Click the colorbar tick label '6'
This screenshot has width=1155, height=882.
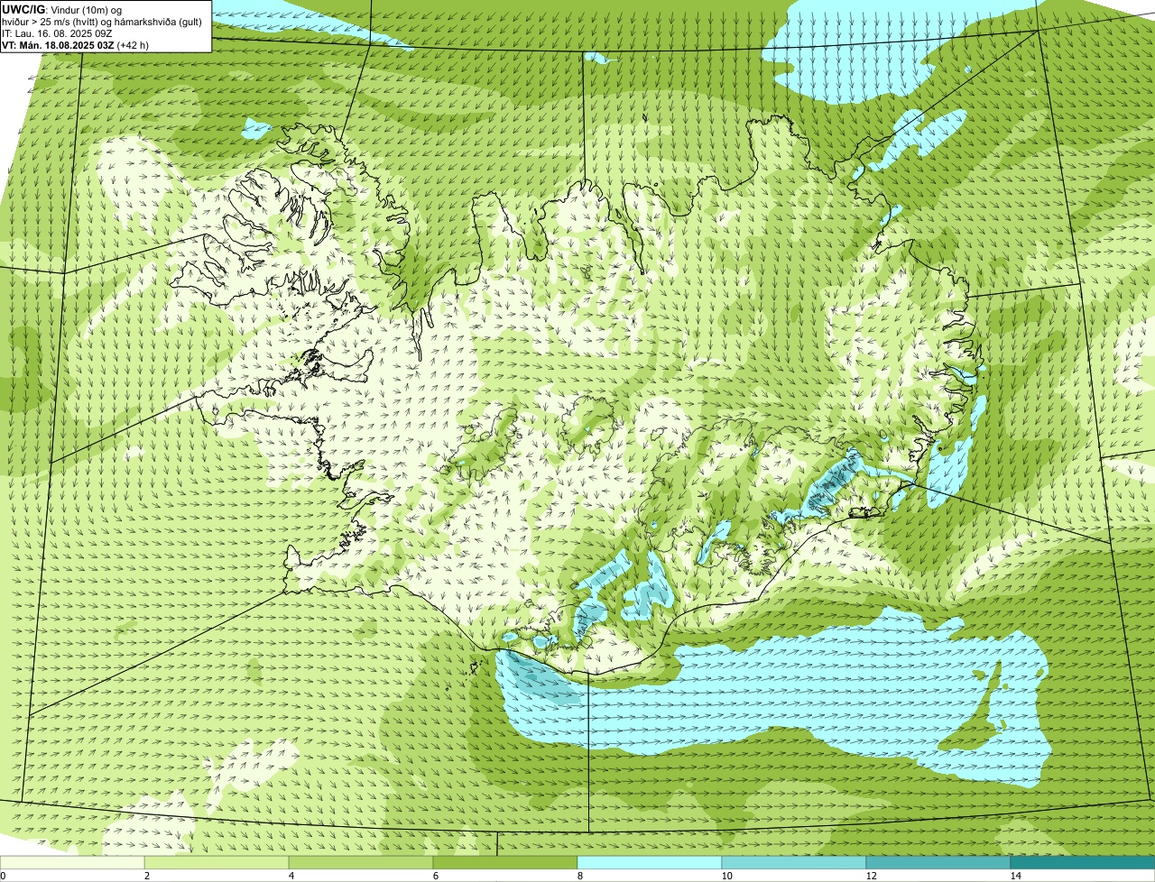point(435,876)
